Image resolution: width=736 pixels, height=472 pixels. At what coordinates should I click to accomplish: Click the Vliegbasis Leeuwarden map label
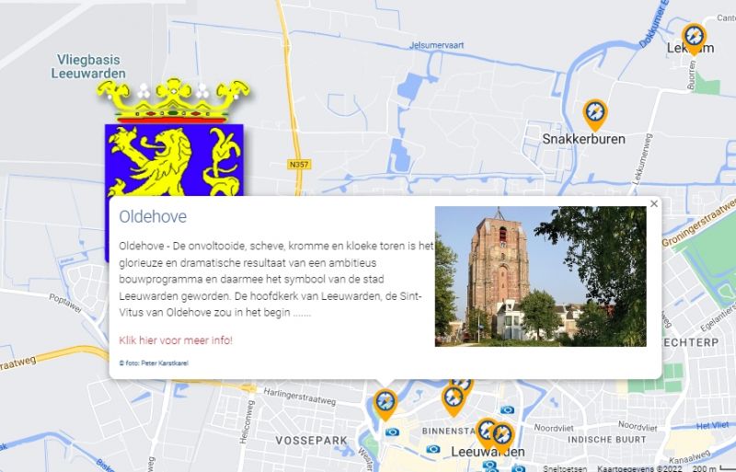pyautogui.click(x=88, y=66)
